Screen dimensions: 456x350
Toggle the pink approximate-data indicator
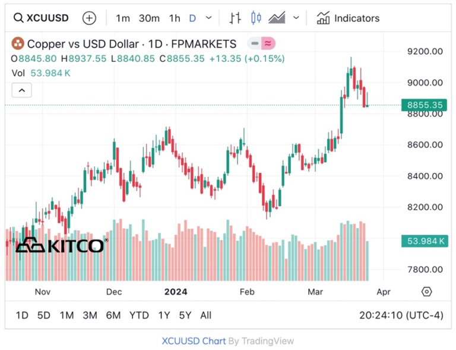(268, 43)
